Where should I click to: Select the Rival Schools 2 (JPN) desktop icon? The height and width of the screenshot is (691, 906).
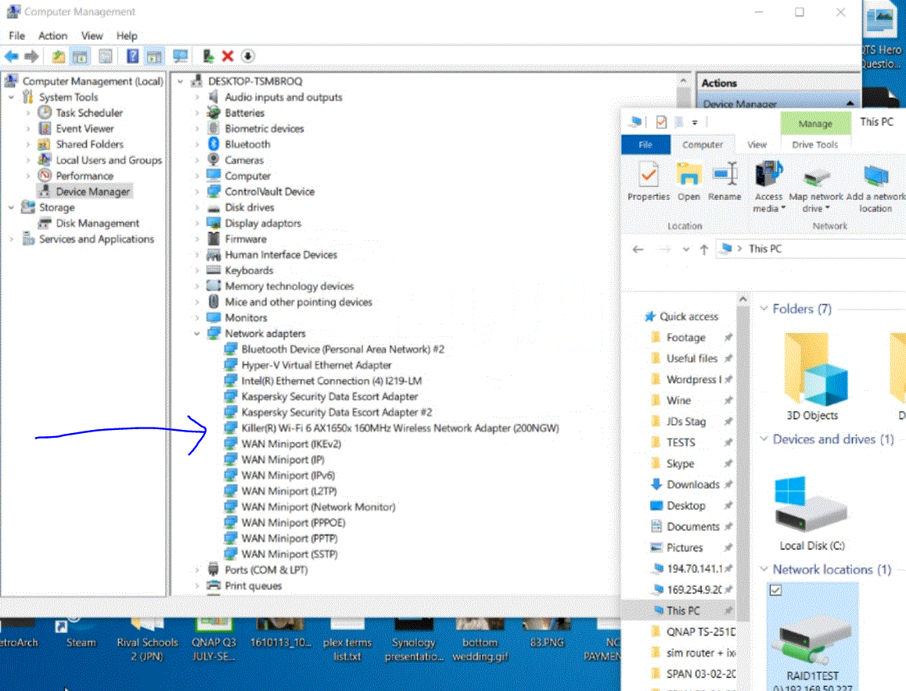pos(147,640)
